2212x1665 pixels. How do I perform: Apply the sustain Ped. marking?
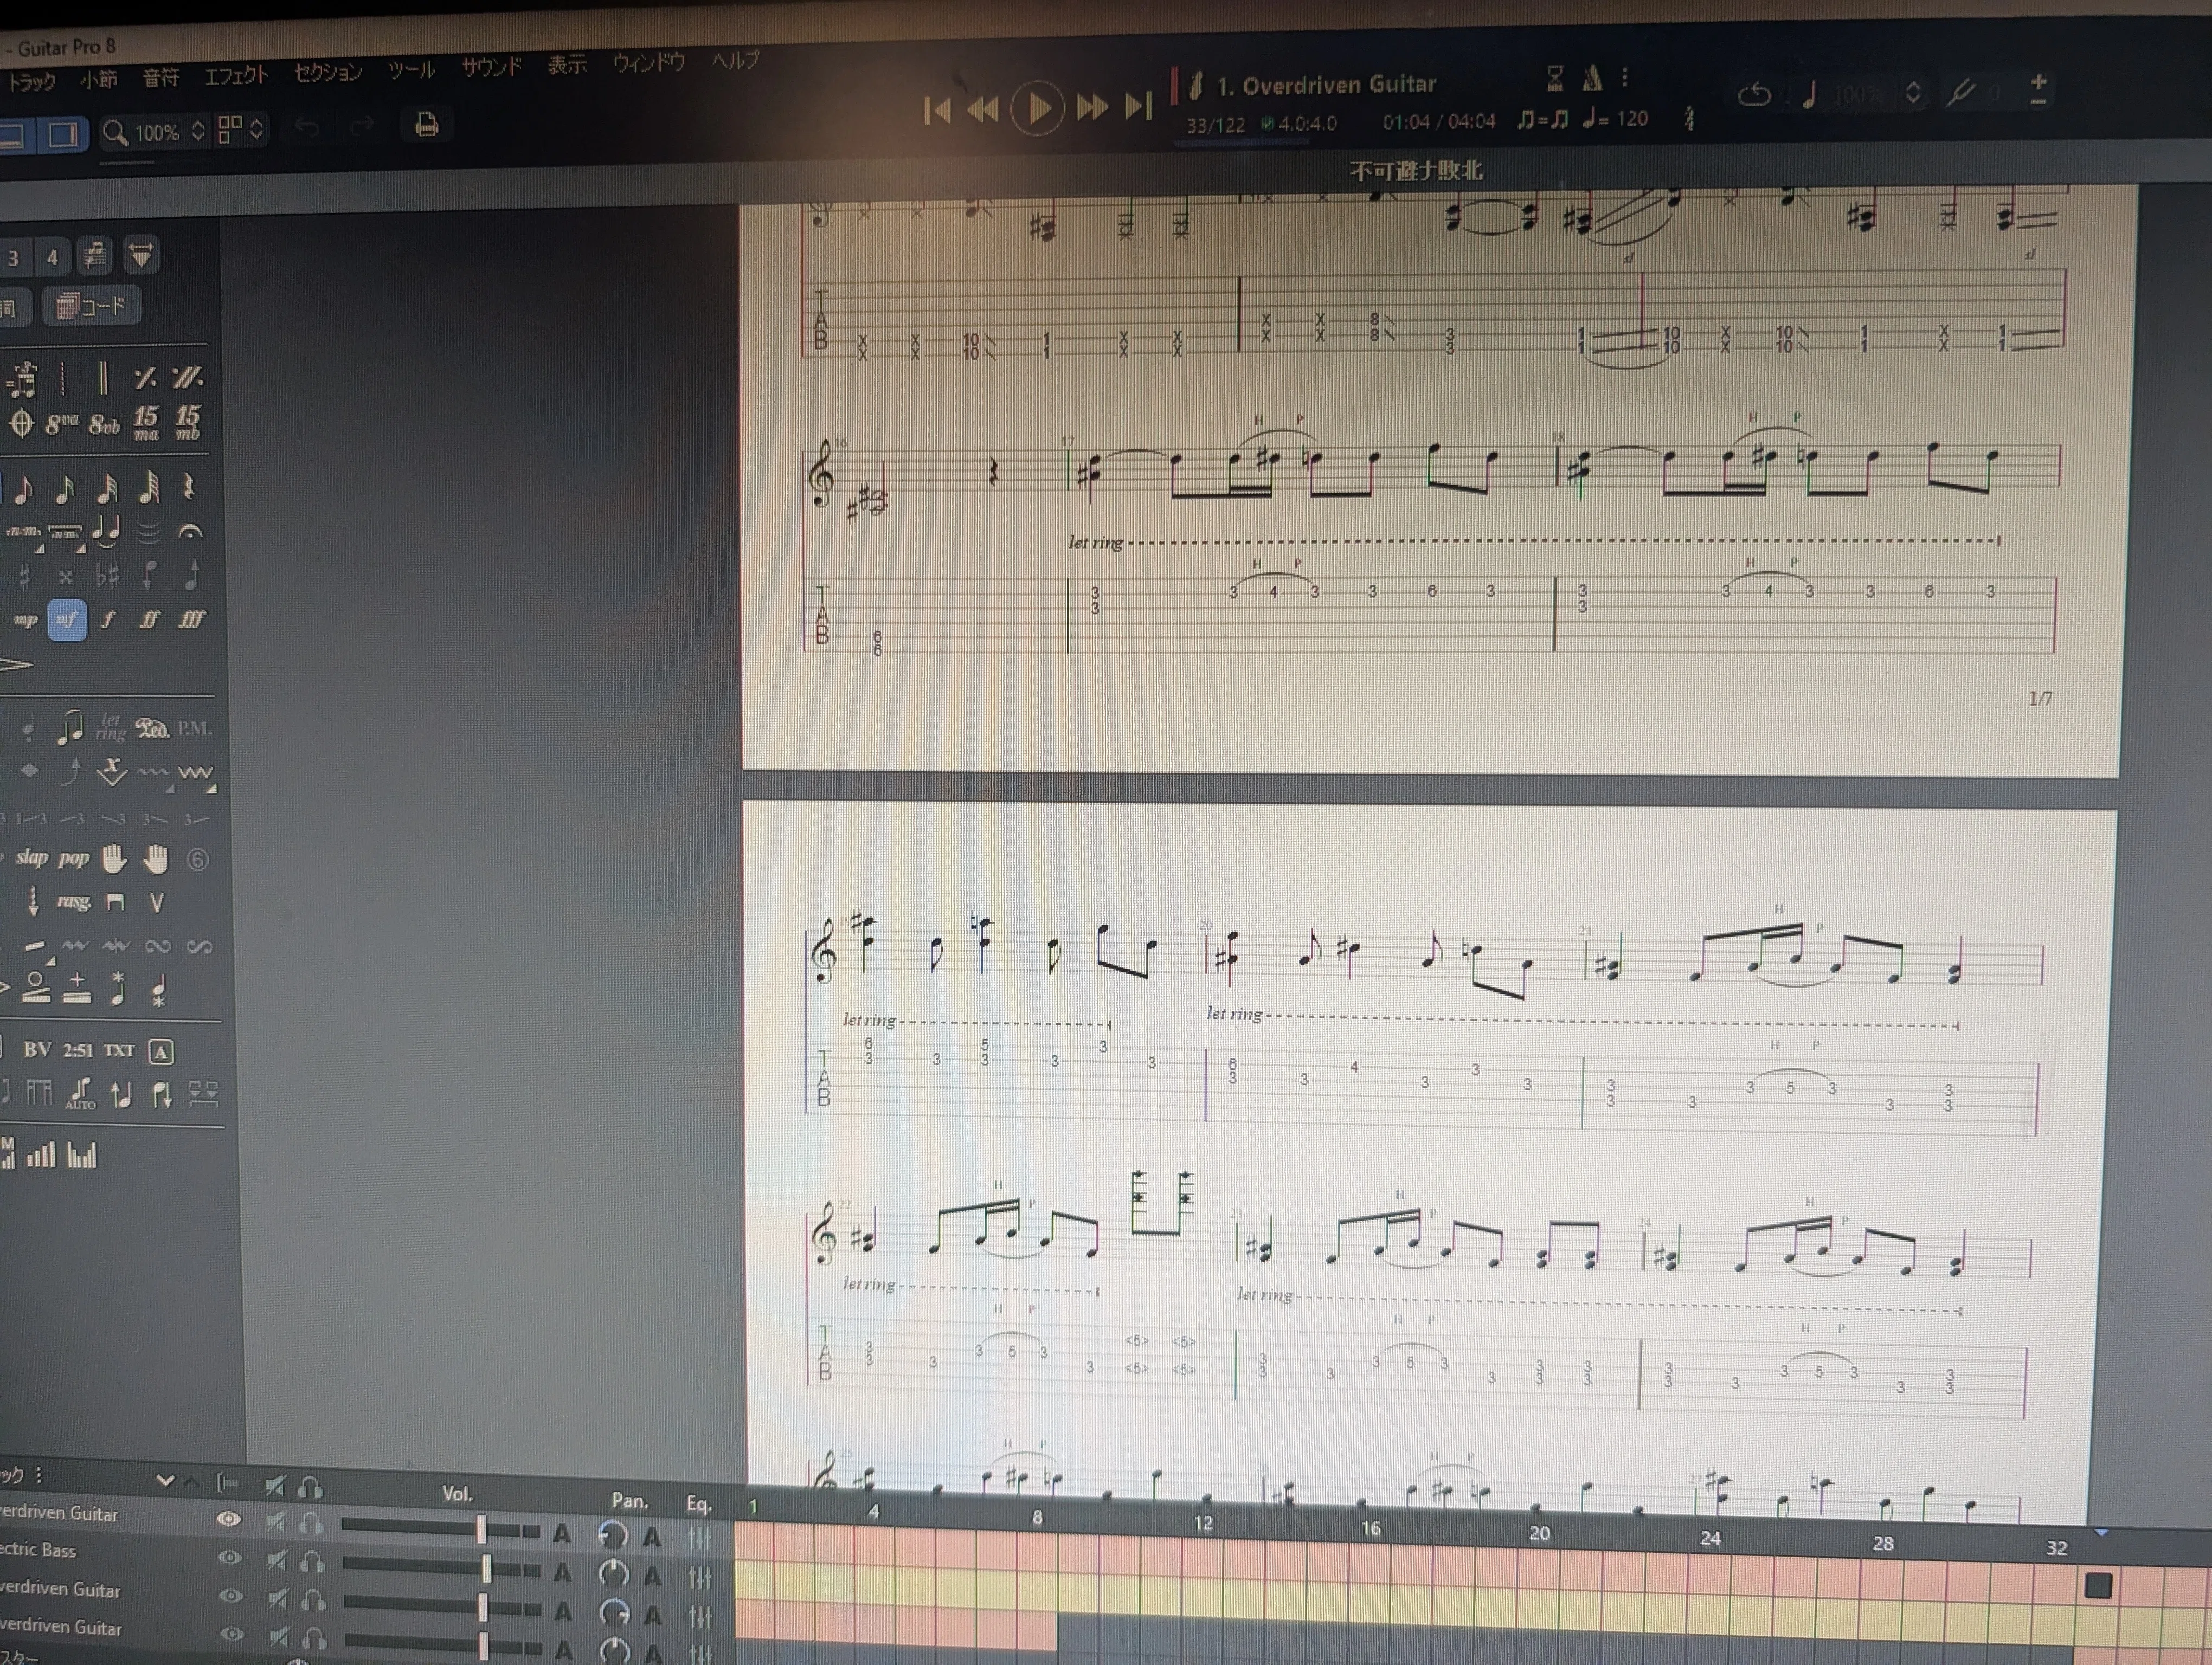[x=152, y=727]
